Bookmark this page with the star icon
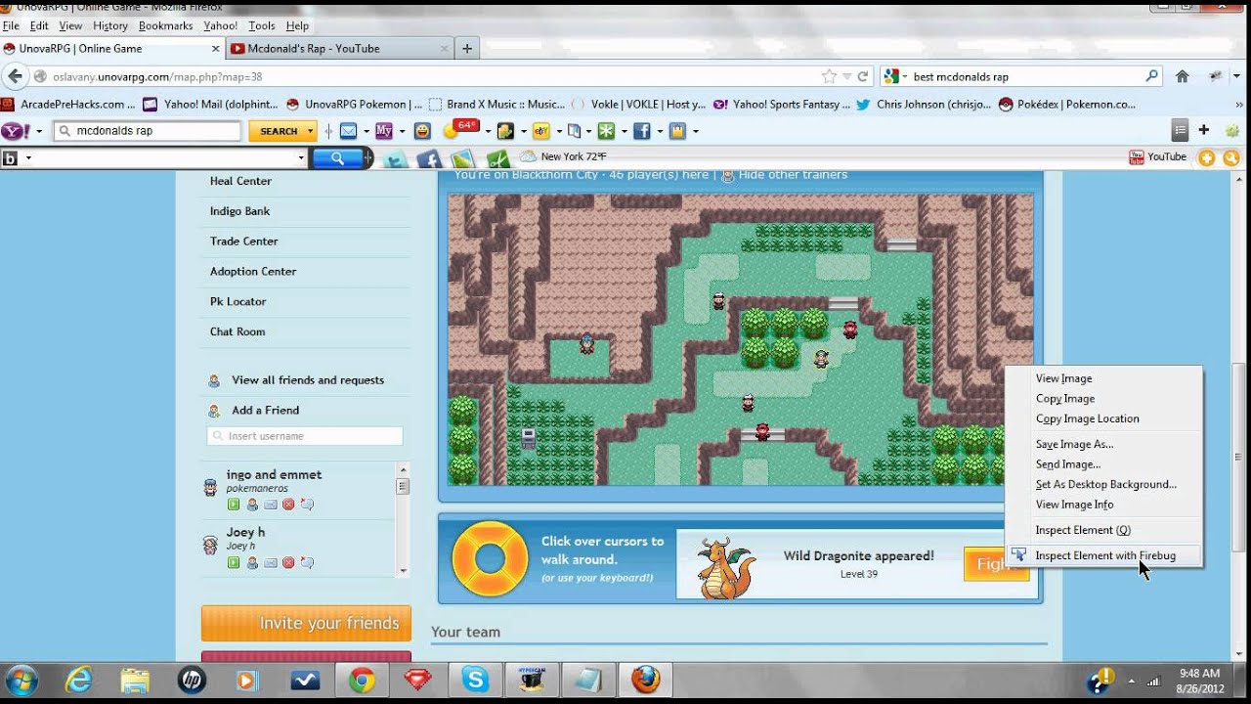The image size is (1251, 704). click(x=829, y=76)
